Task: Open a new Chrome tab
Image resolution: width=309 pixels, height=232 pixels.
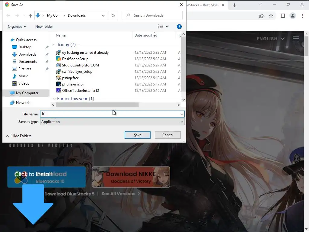Action: tap(234, 5)
